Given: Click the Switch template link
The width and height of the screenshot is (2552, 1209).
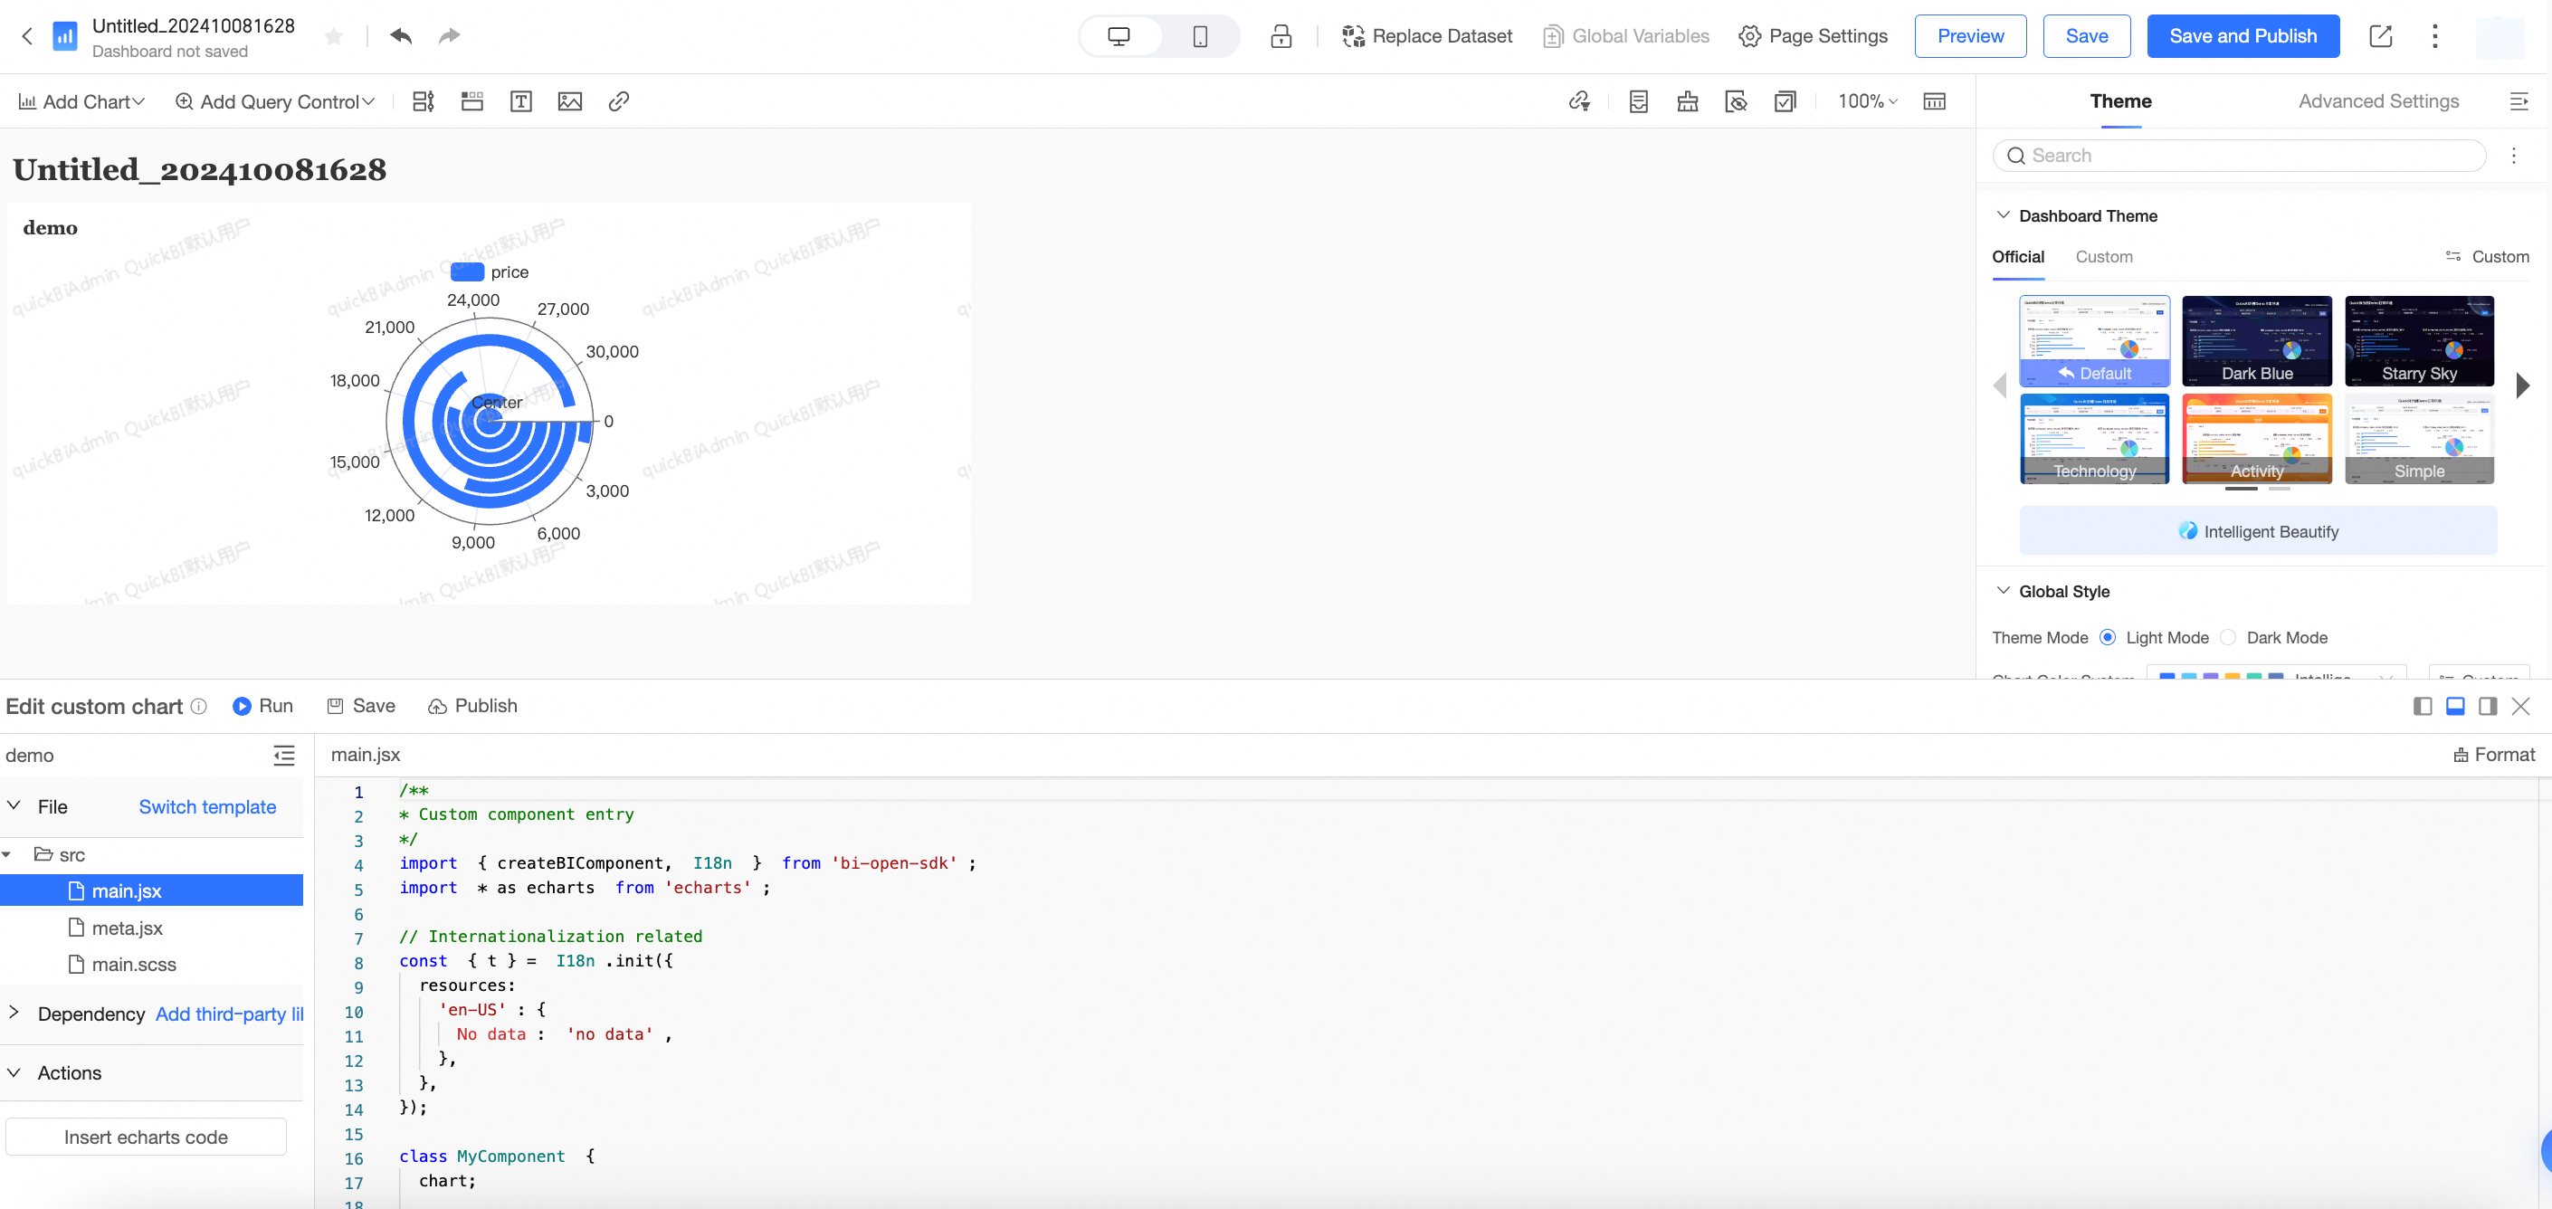Looking at the screenshot, I should [207, 805].
